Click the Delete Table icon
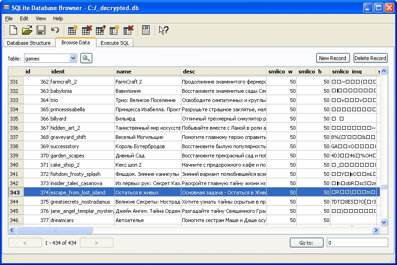The image size is (397, 265). (86, 30)
